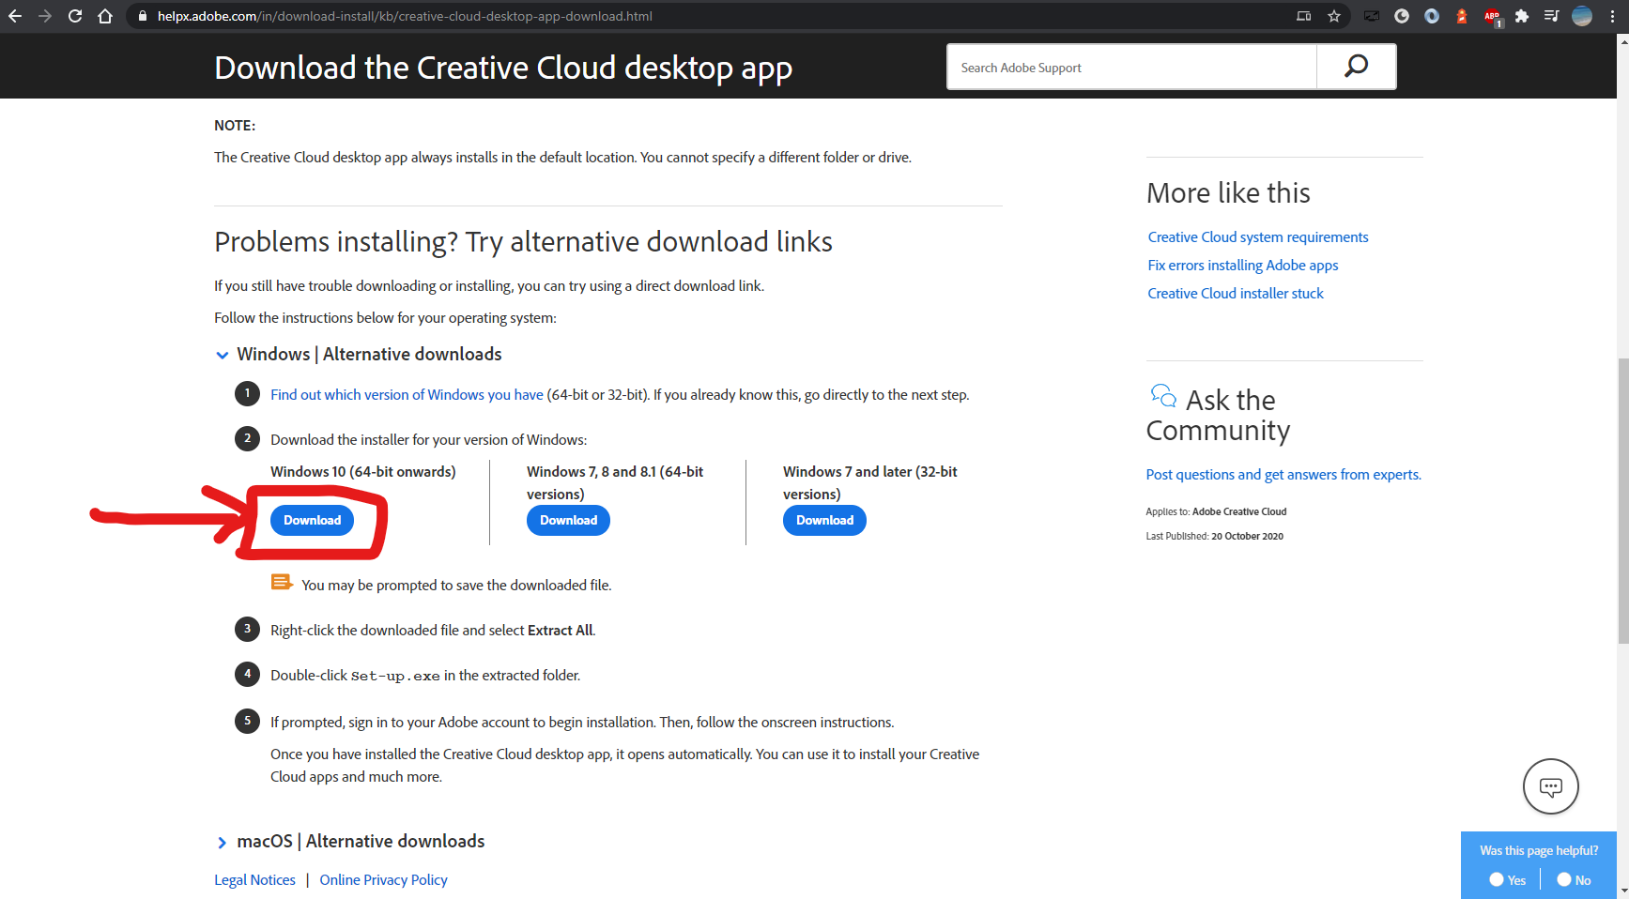Screen dimensions: 1629x899
Task: Click the note icon beside save prompt
Action: (x=282, y=583)
